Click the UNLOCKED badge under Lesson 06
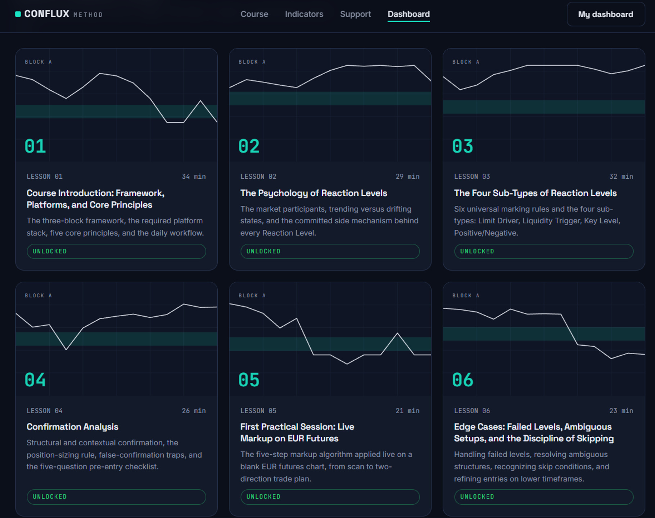The width and height of the screenshot is (655, 518). (x=543, y=497)
